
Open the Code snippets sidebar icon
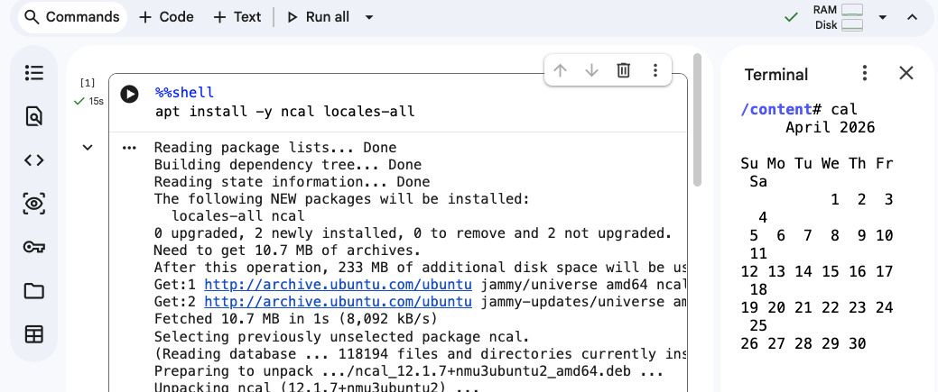pyautogui.click(x=34, y=160)
